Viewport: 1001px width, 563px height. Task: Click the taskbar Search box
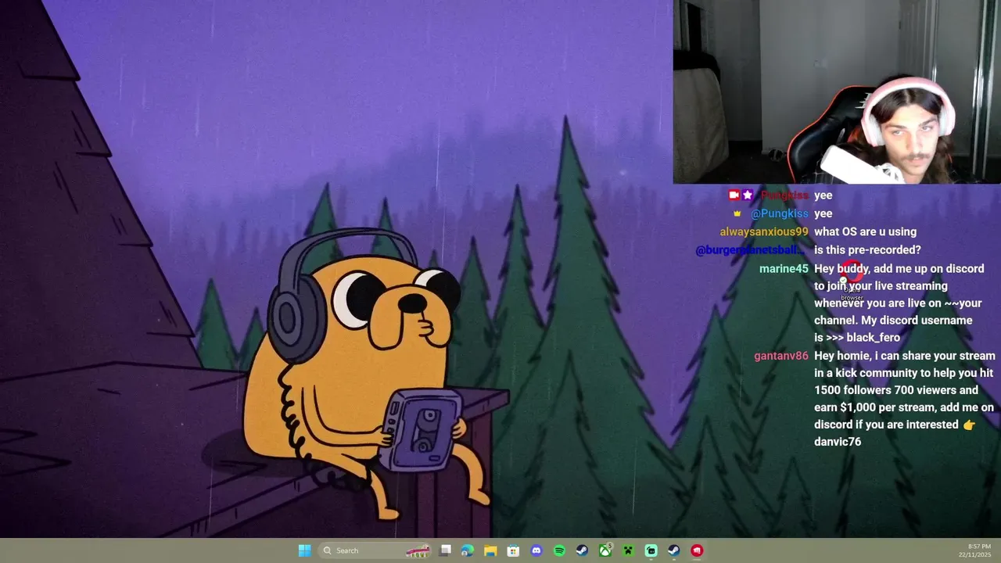pos(376,550)
